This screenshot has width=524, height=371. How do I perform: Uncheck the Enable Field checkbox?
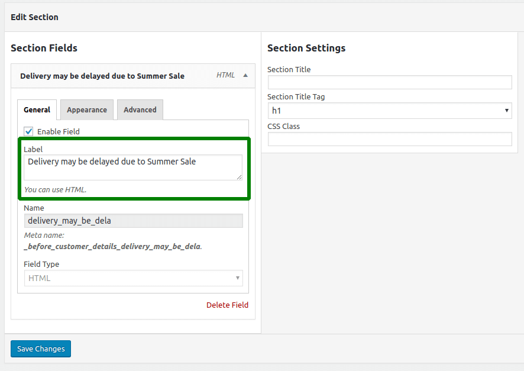(x=28, y=131)
